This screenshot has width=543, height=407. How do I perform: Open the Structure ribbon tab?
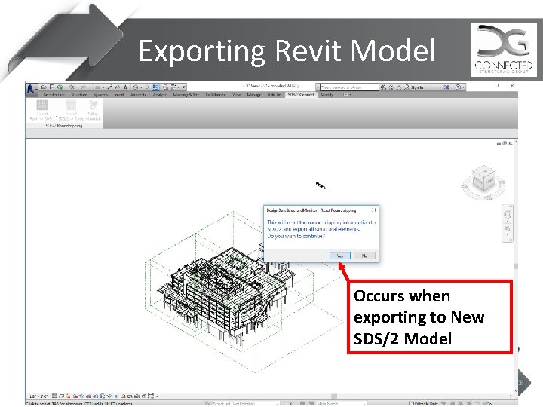[79, 95]
